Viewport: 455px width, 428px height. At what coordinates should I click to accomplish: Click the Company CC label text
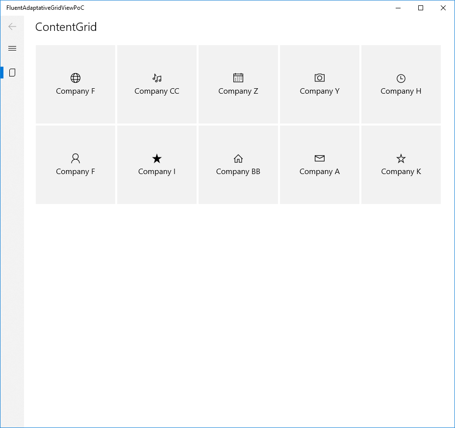[156, 91]
